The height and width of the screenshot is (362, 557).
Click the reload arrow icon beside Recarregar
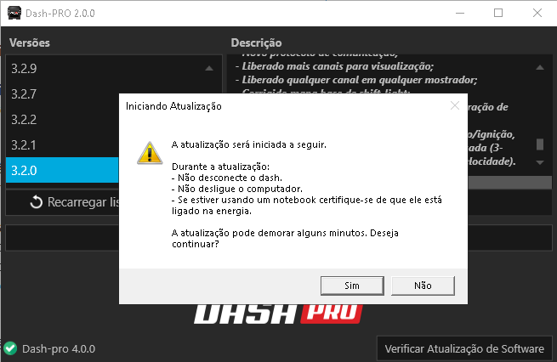[x=37, y=202]
